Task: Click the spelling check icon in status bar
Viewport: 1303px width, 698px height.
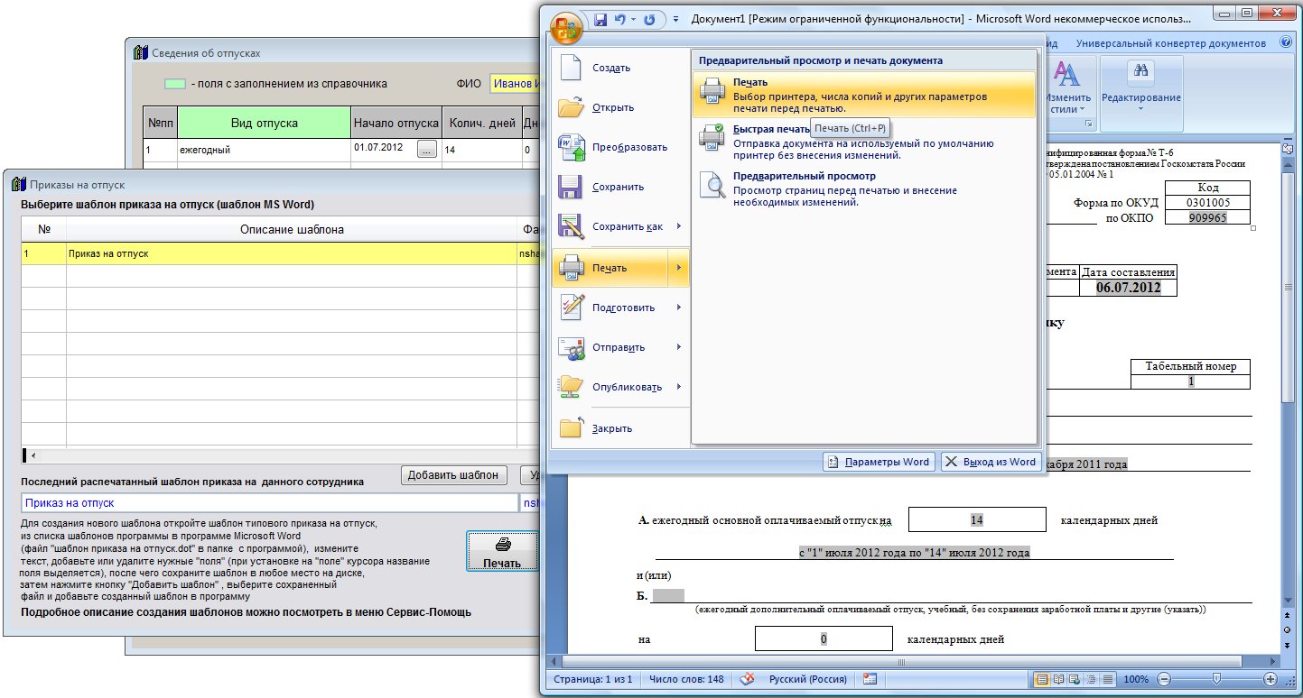Action: 748,679
